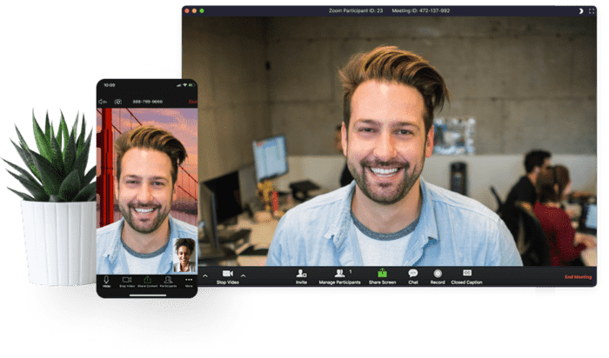Screen dimensions: 609x358
Task: Click the green maximize dot in Zoom window
Action: (x=202, y=10)
